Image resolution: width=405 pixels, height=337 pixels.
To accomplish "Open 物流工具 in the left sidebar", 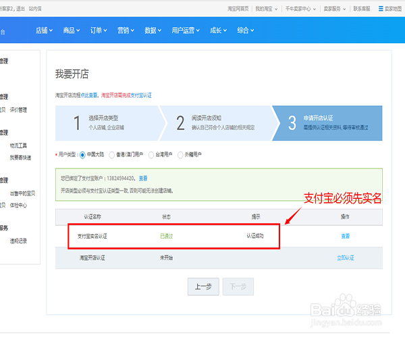I will [18, 146].
